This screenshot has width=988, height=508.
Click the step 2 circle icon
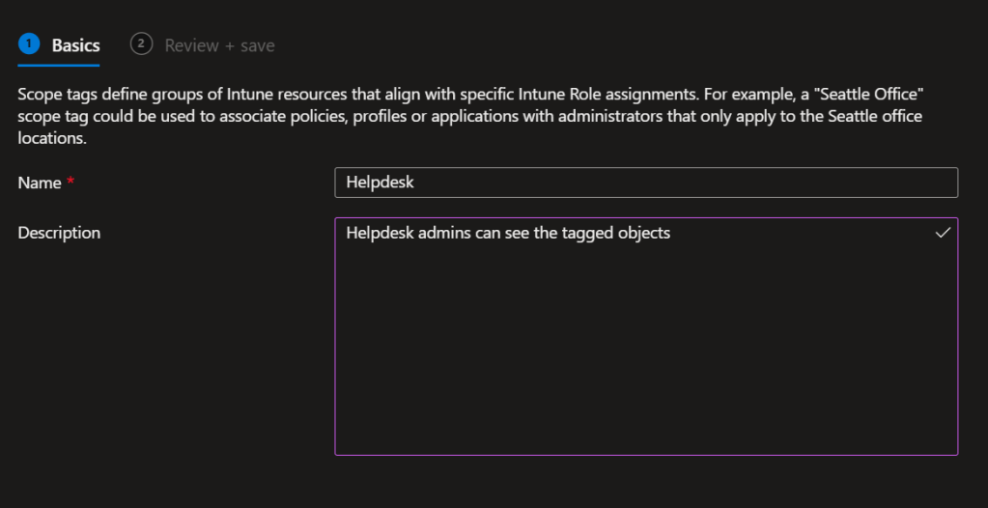coord(142,44)
